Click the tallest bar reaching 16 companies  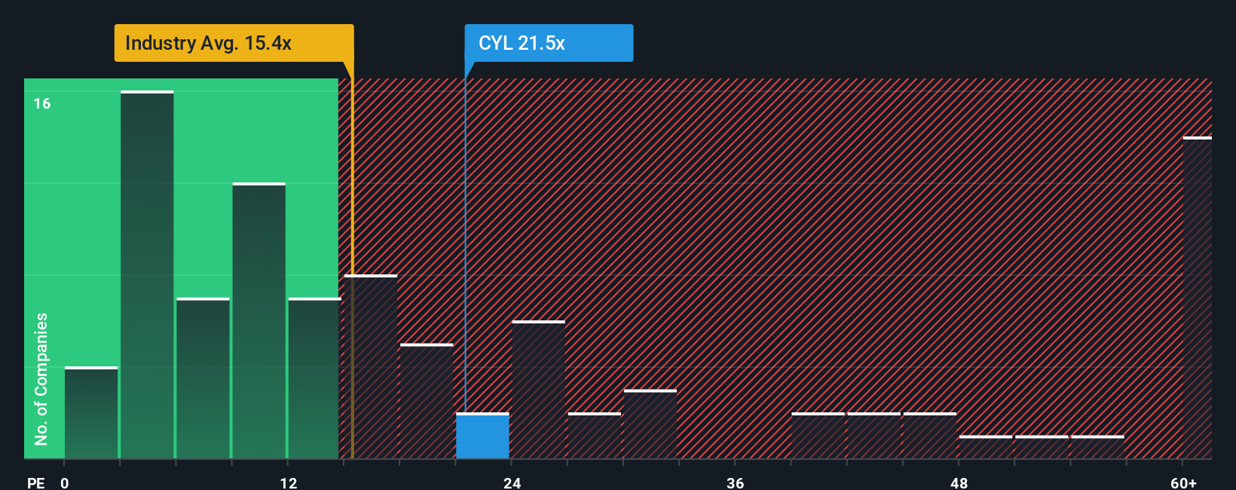[147, 274]
